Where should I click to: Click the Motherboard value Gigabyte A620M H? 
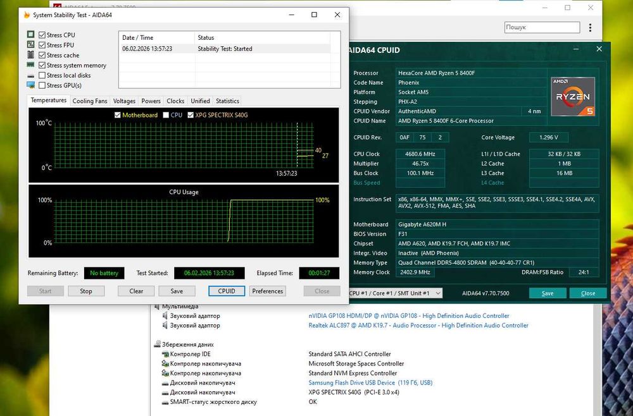497,224
